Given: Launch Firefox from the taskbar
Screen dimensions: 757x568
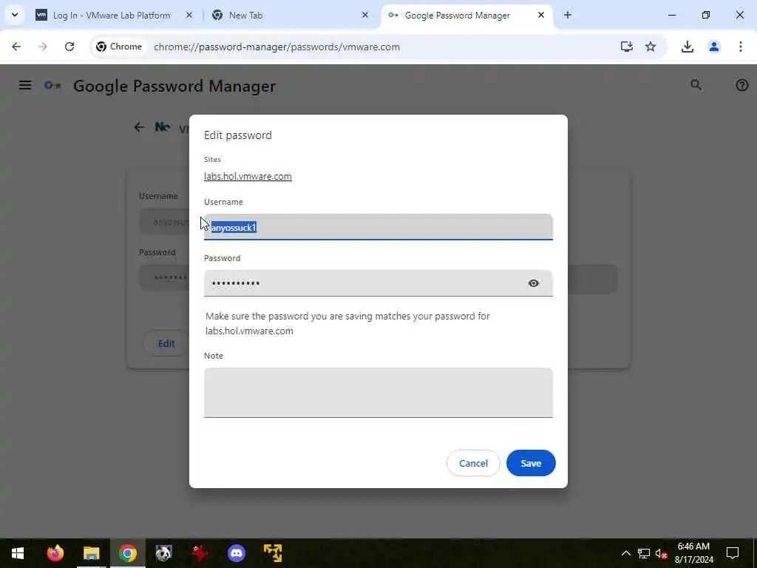Looking at the screenshot, I should (x=55, y=553).
